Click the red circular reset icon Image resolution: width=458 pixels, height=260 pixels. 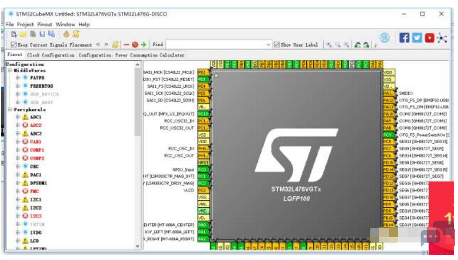pos(135,45)
